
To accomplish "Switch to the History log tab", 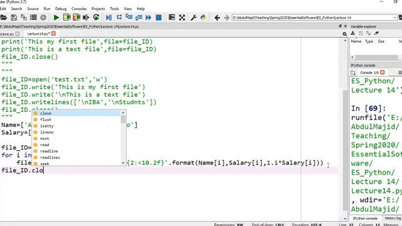I will pos(392,218).
